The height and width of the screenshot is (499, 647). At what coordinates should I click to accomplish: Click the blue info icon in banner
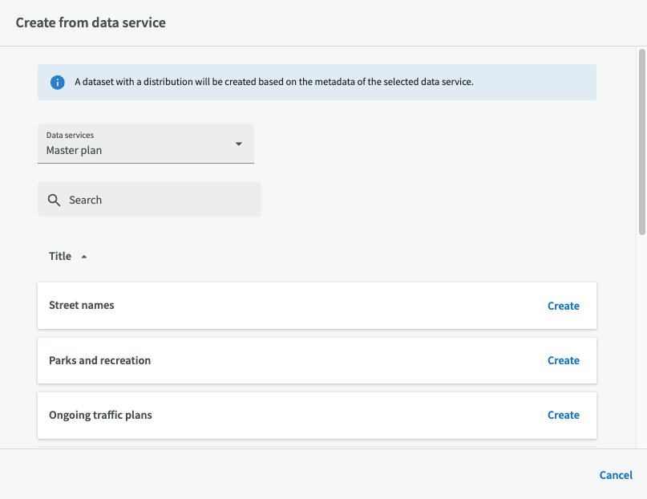(x=57, y=83)
